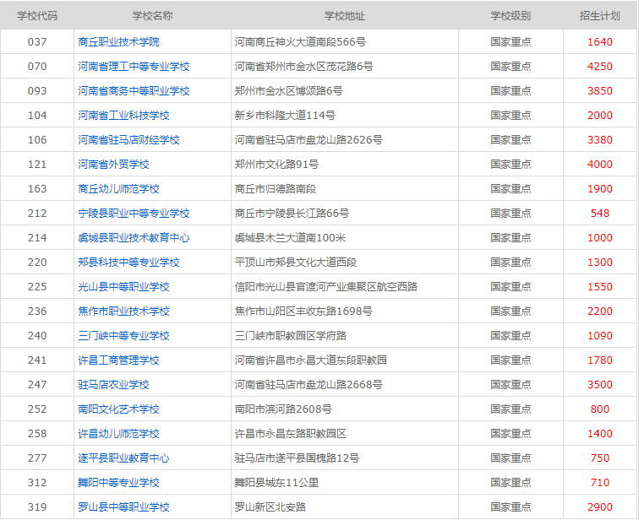This screenshot has width=639, height=520.
Task: Click the 招生计划 column header
Action: click(600, 15)
